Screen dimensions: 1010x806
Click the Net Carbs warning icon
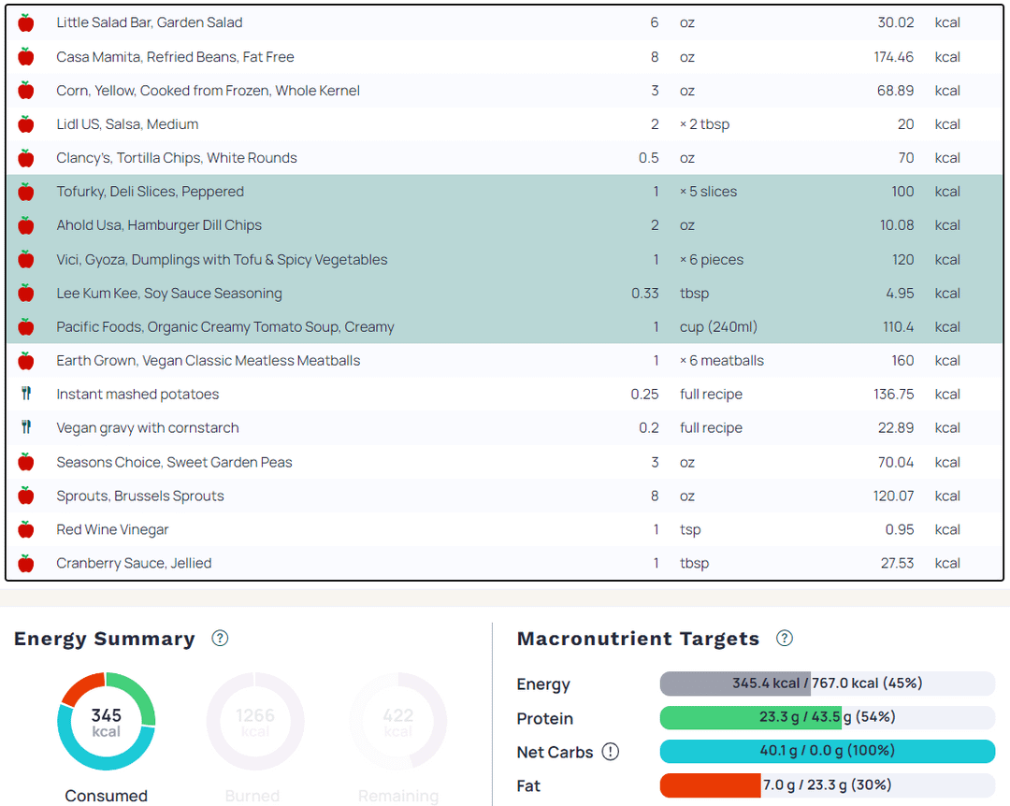611,752
